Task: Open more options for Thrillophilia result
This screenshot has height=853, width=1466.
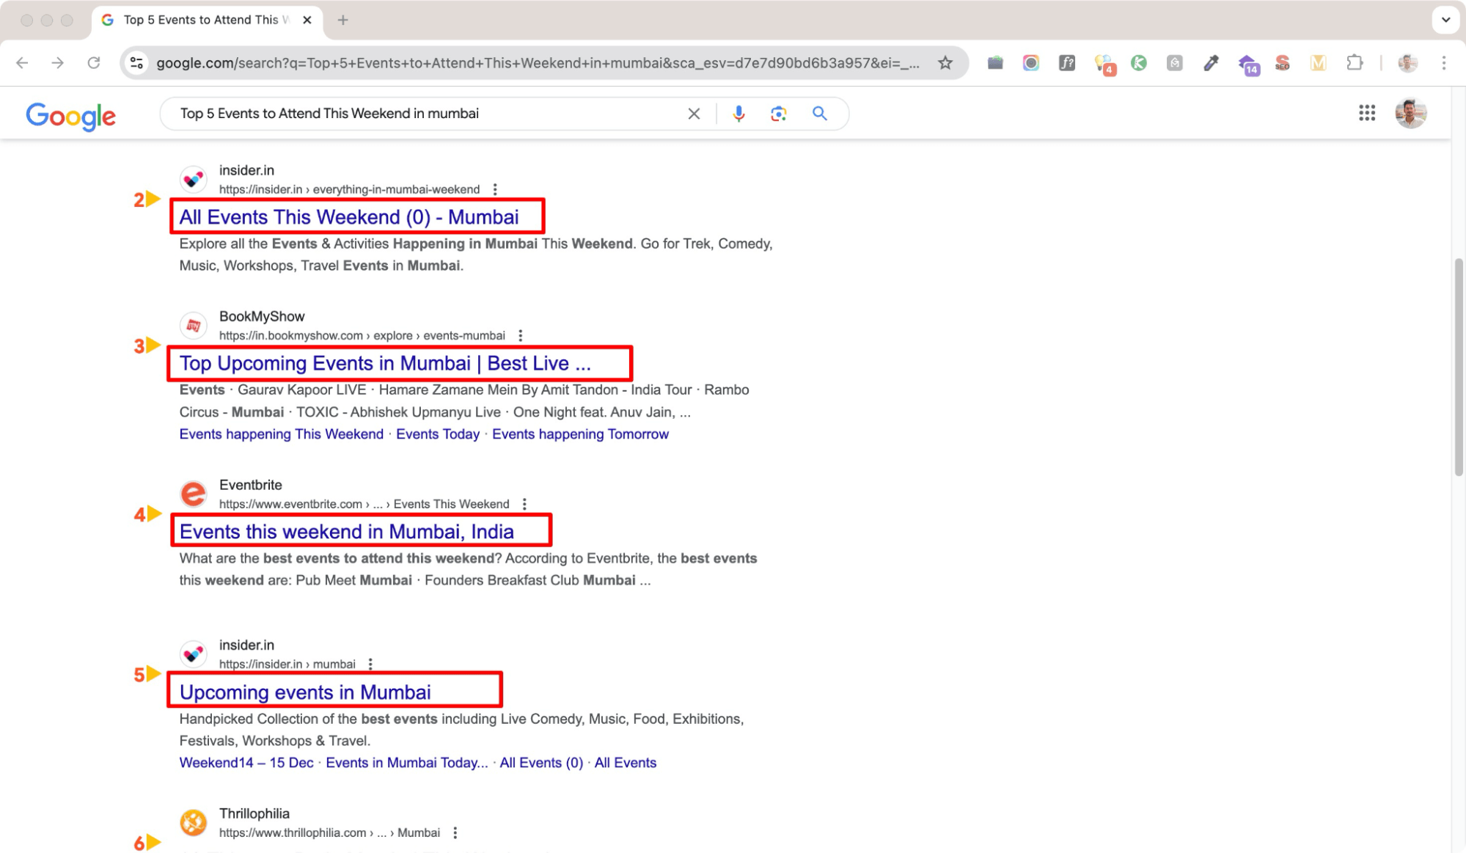Action: [x=455, y=832]
